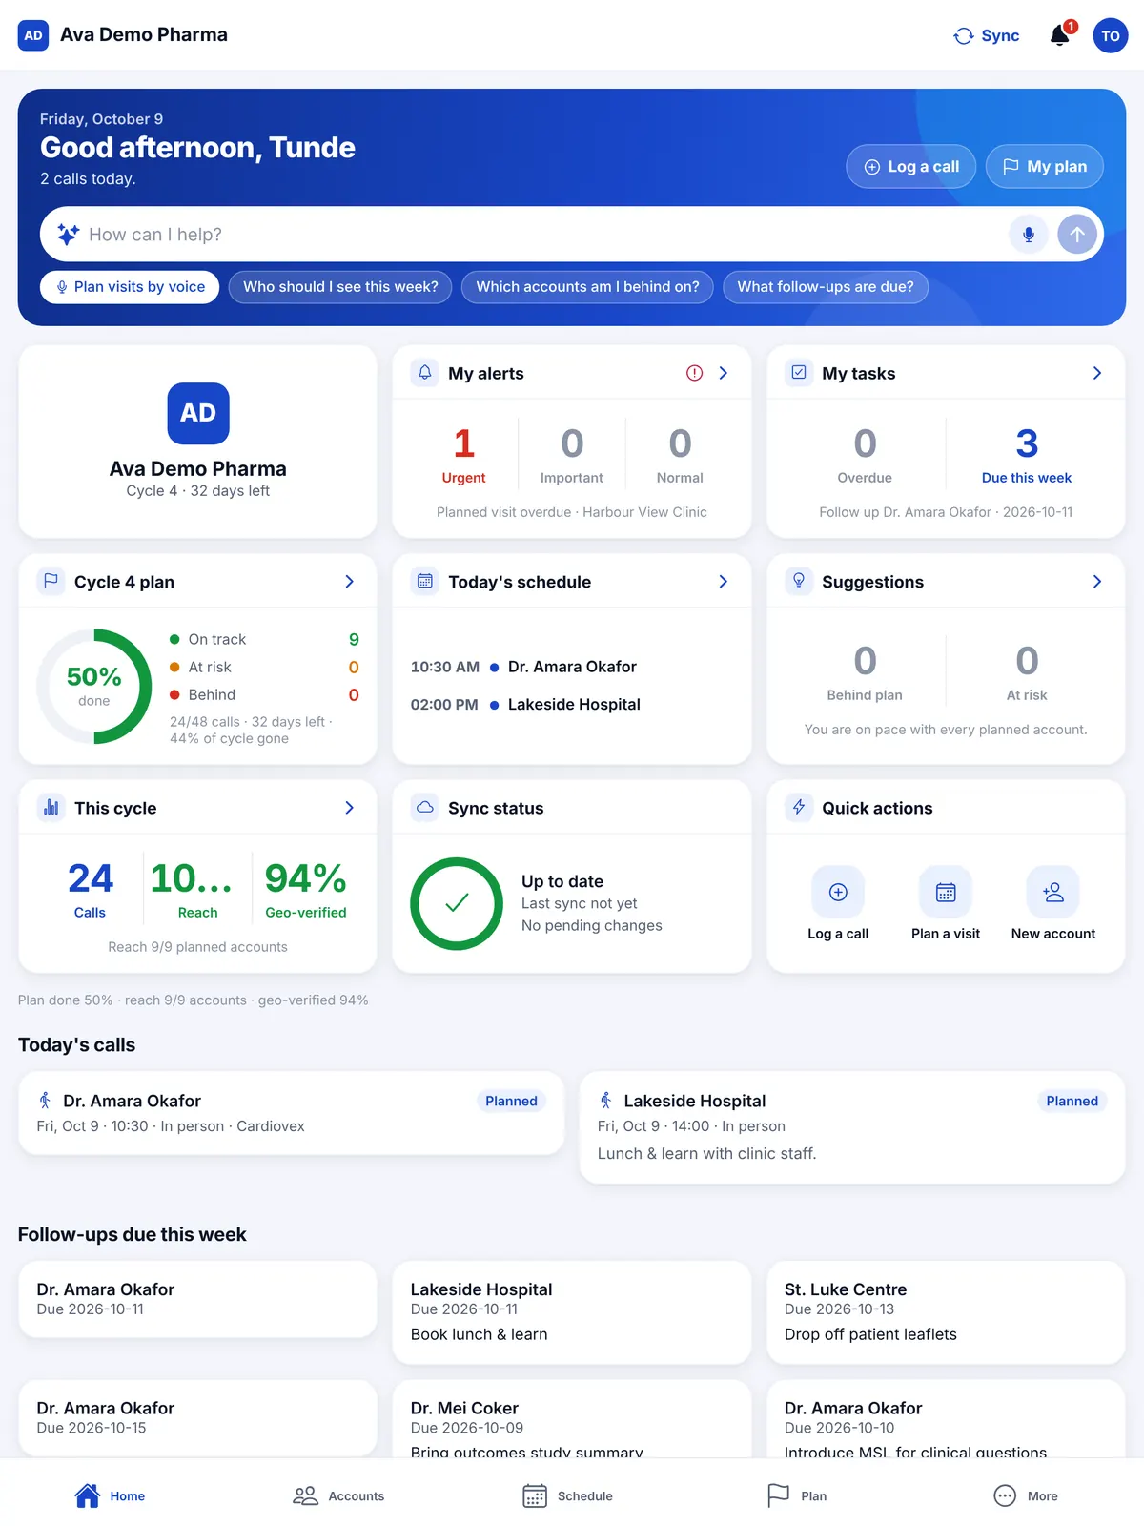Image resolution: width=1144 pixels, height=1526 pixels.
Task: Submit query with the up-arrow send icon
Action: (1077, 235)
